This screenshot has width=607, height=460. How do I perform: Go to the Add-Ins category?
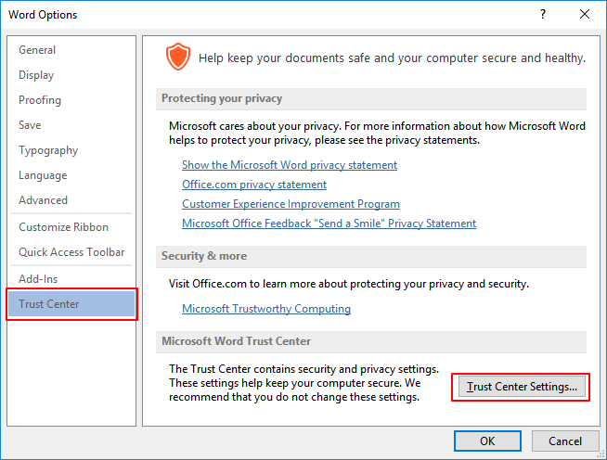38,279
